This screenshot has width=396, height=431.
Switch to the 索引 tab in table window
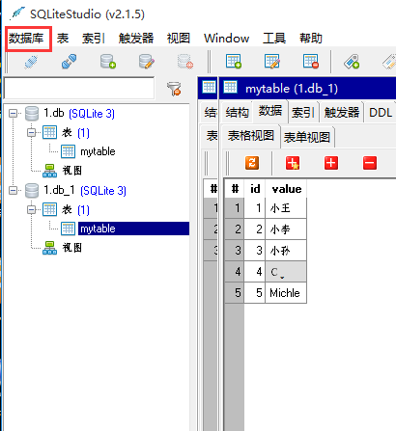(x=303, y=113)
